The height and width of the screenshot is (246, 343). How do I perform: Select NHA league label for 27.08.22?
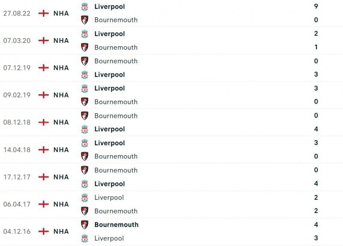61,13
